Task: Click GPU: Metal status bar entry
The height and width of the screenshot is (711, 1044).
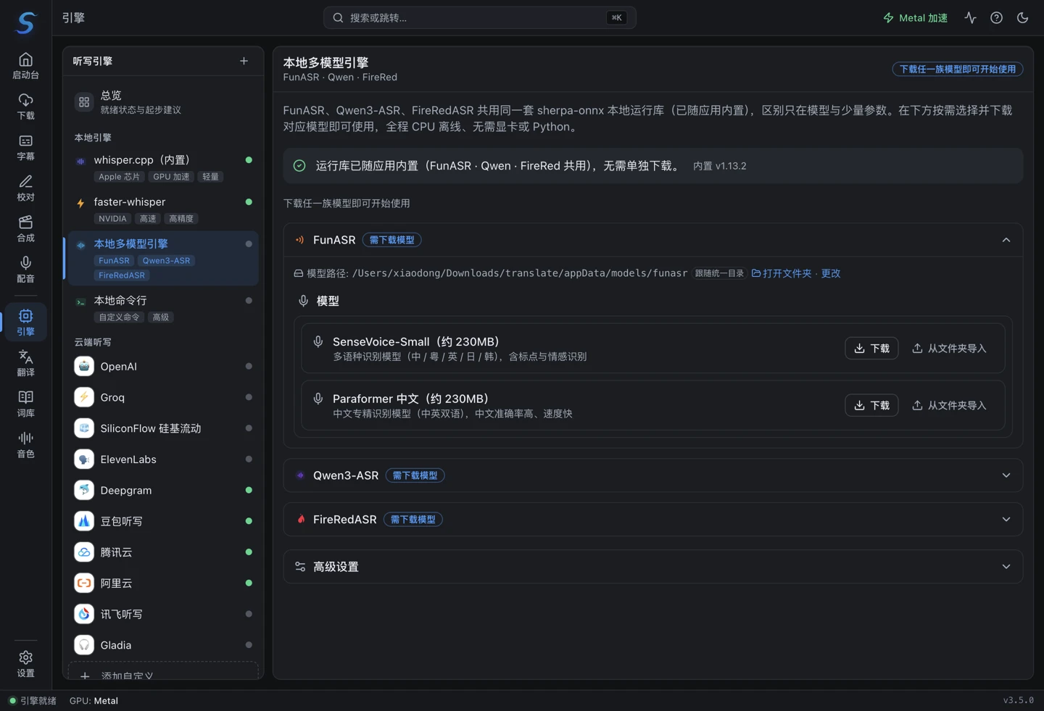Action: click(x=94, y=701)
